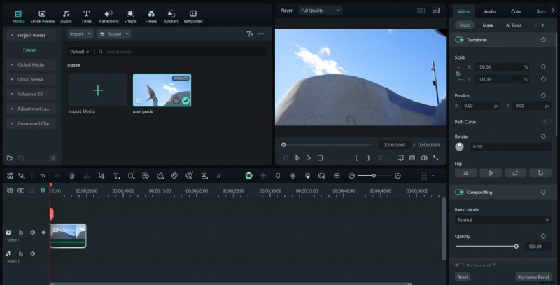Click the flip horizontal button
Screen dimensions: 560x285
tap(465, 173)
